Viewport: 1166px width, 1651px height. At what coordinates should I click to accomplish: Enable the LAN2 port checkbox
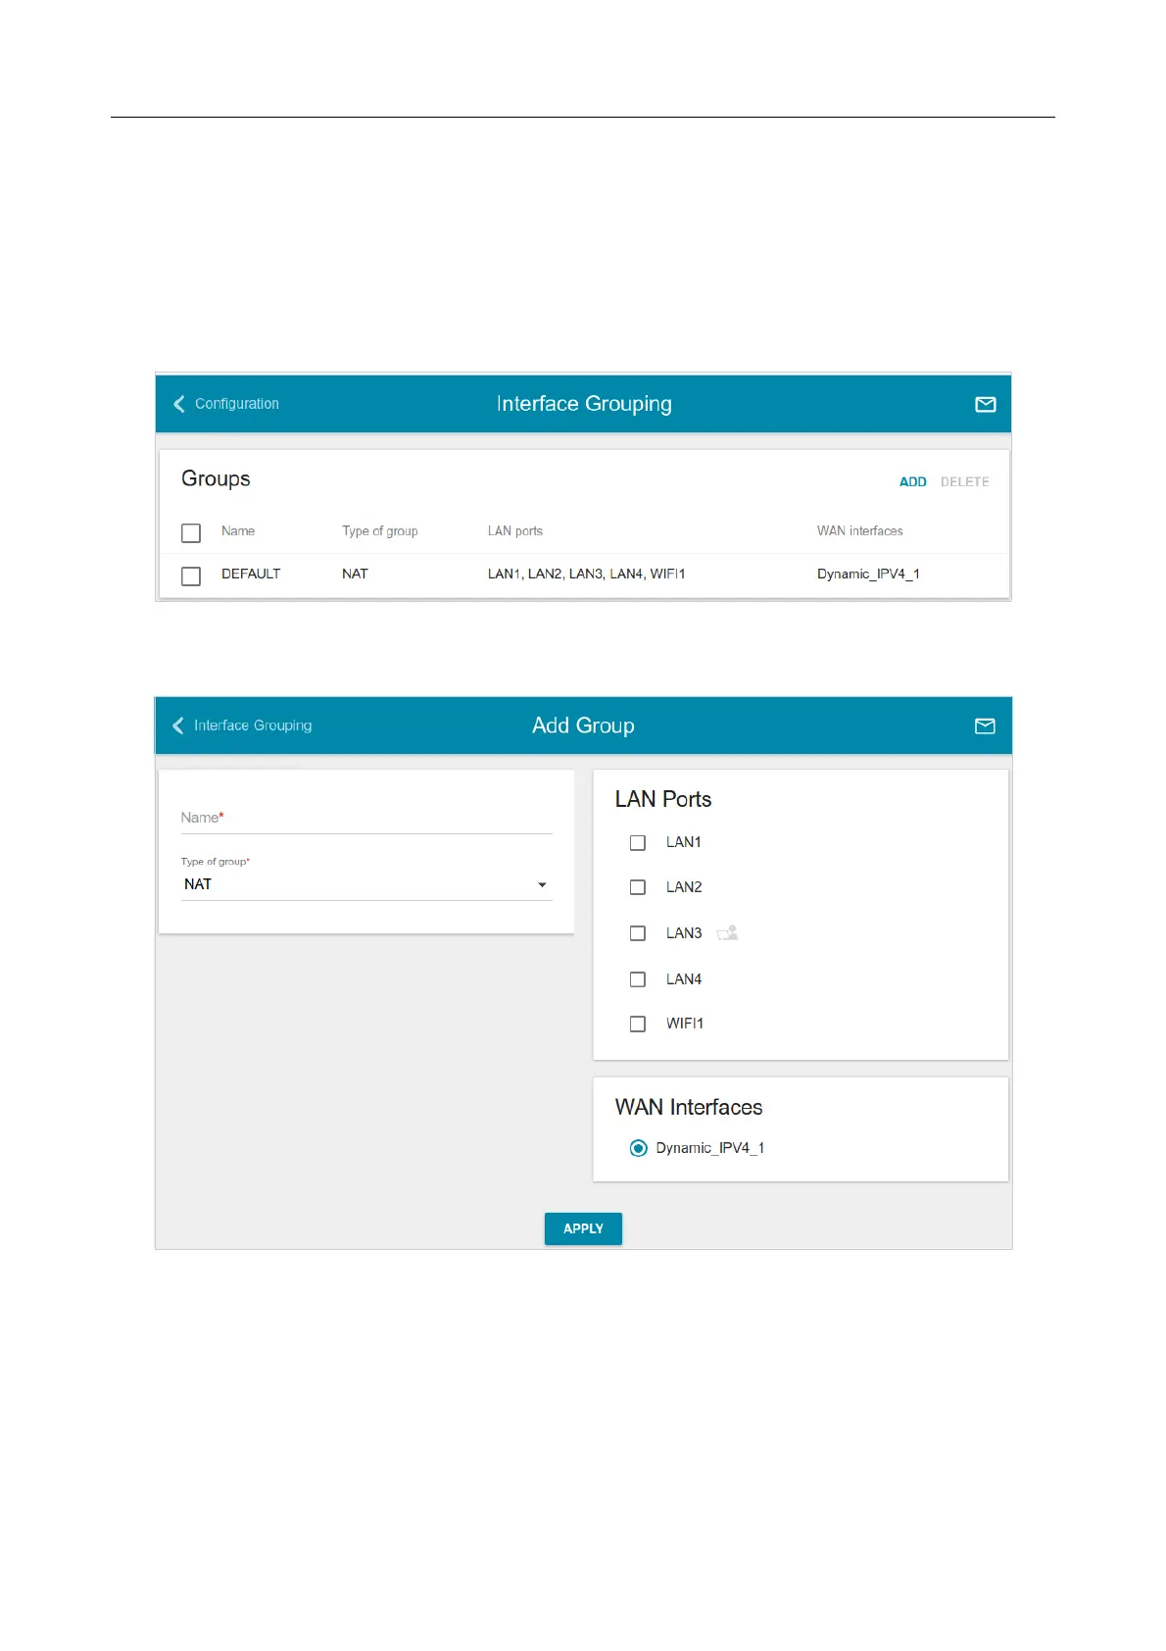(638, 887)
